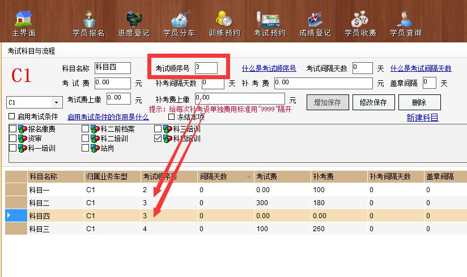Click the 删除 button
The height and width of the screenshot is (277, 467).
(419, 102)
